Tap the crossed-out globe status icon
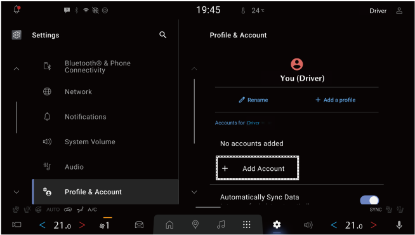The image size is (415, 235). point(95,10)
